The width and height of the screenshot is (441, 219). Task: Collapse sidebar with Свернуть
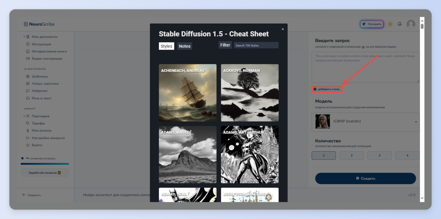point(32,195)
